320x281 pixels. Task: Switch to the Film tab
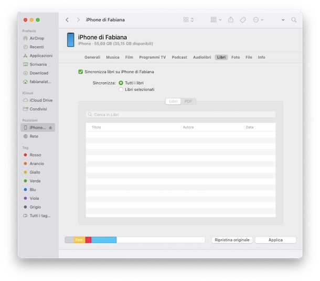129,57
